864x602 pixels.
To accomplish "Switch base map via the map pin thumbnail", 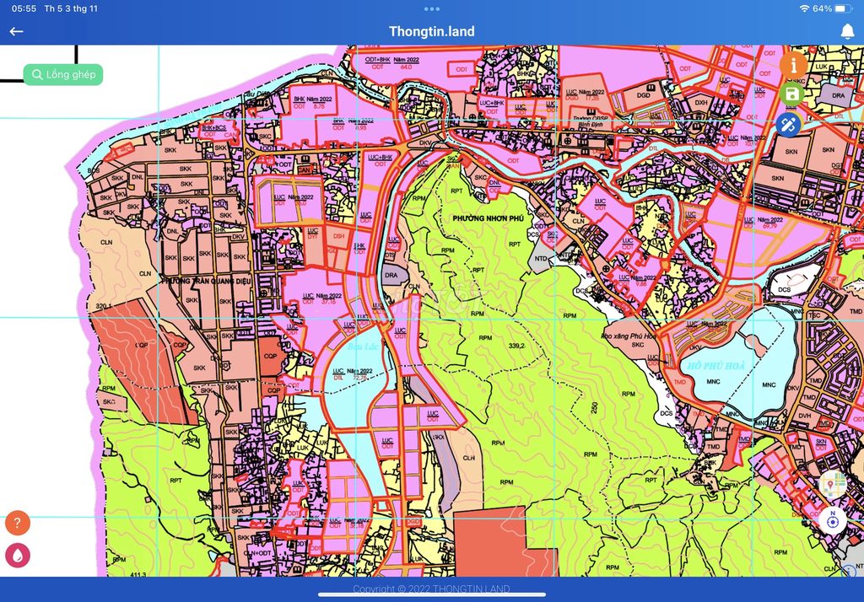I will (833, 485).
